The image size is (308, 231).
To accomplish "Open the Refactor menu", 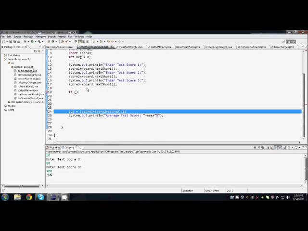I will pos(28,37).
